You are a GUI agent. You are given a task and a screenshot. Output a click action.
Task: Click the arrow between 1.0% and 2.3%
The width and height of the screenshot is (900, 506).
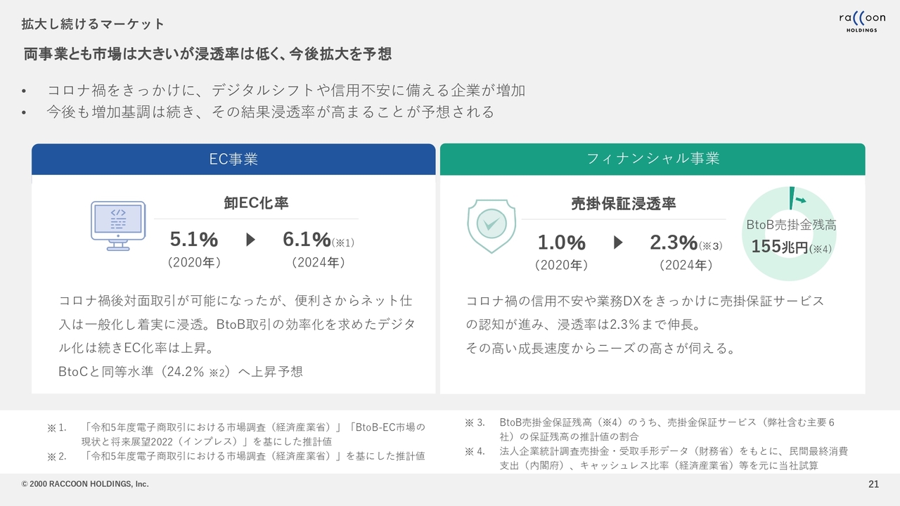(x=618, y=243)
